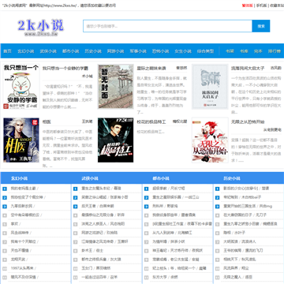This screenshot has height=284, width=284.
Task: Select 玄幻小说 in the navigation bar
Action: click(x=26, y=51)
